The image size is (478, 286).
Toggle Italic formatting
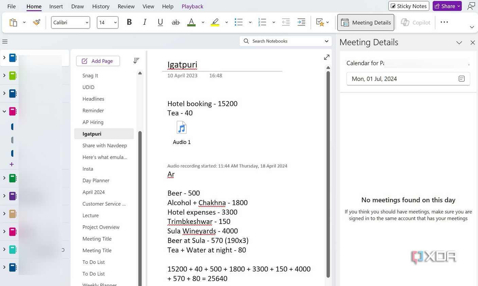click(x=145, y=22)
